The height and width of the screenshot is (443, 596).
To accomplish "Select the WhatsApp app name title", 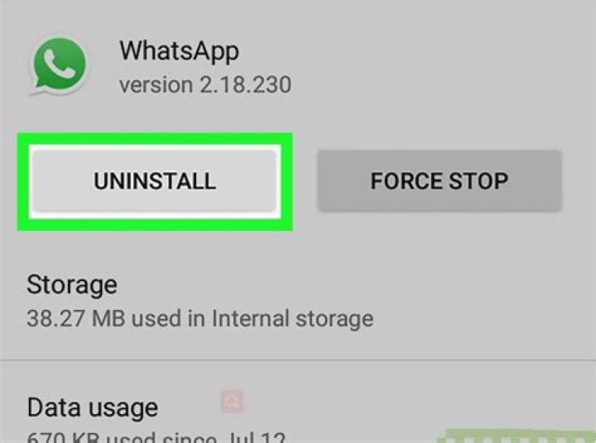I will tap(179, 51).
